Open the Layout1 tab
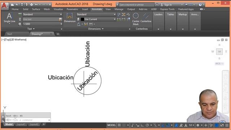This screenshot has width=231, height=130. [21, 124]
